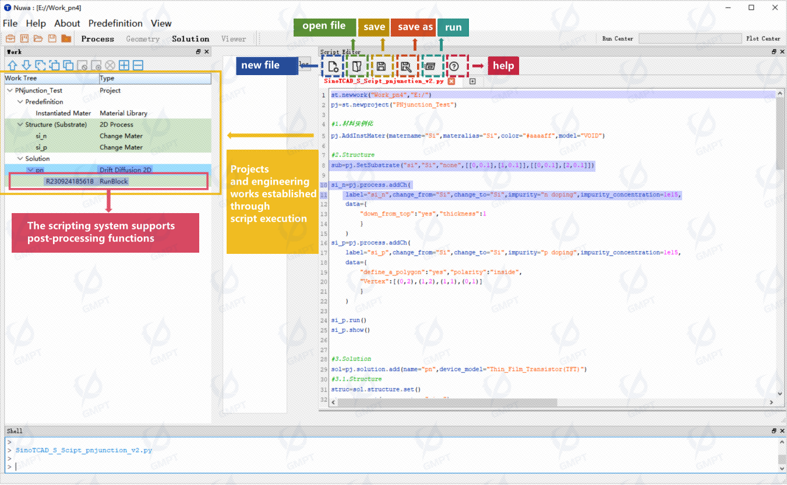Image resolution: width=787 pixels, height=485 pixels.
Task: Close the Work panel
Action: [207, 52]
